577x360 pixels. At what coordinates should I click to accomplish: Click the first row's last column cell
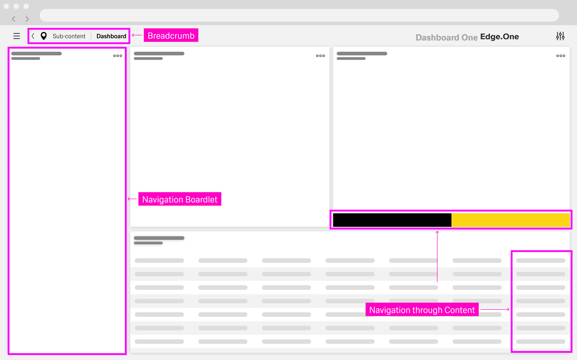[x=540, y=261]
